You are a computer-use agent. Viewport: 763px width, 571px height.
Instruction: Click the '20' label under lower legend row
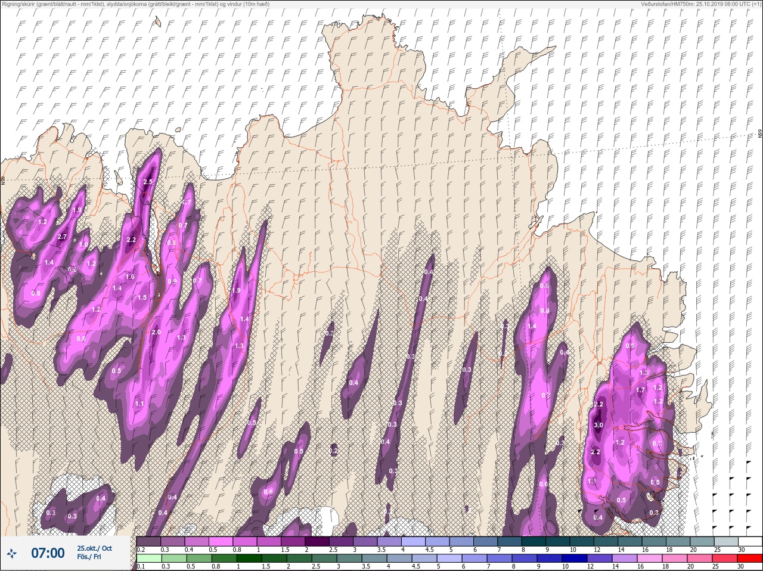coord(691,566)
